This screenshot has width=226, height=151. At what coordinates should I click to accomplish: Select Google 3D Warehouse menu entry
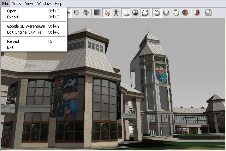26,26
